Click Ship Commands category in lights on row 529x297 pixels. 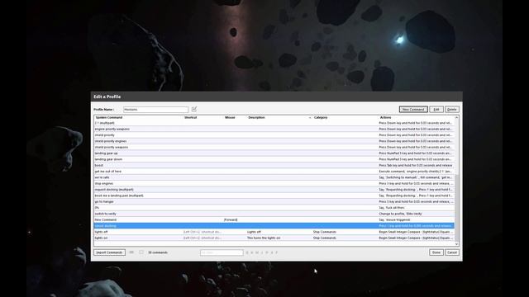325,238
